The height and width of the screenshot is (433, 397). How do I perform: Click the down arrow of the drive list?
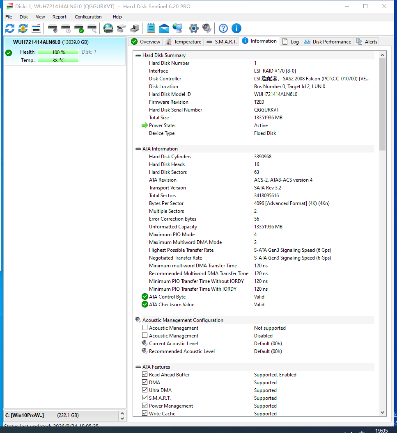pyautogui.click(x=122, y=419)
